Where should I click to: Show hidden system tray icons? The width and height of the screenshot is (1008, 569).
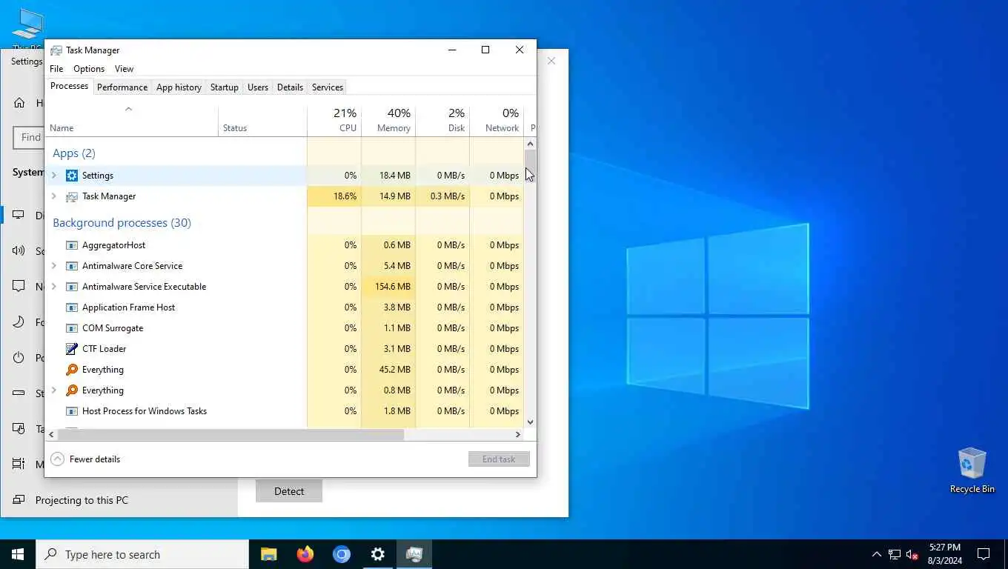click(876, 554)
